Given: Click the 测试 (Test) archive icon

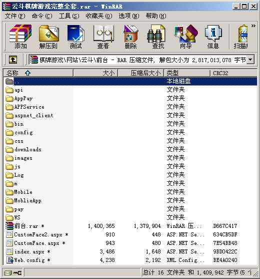Looking at the screenshot, I should [75, 37].
